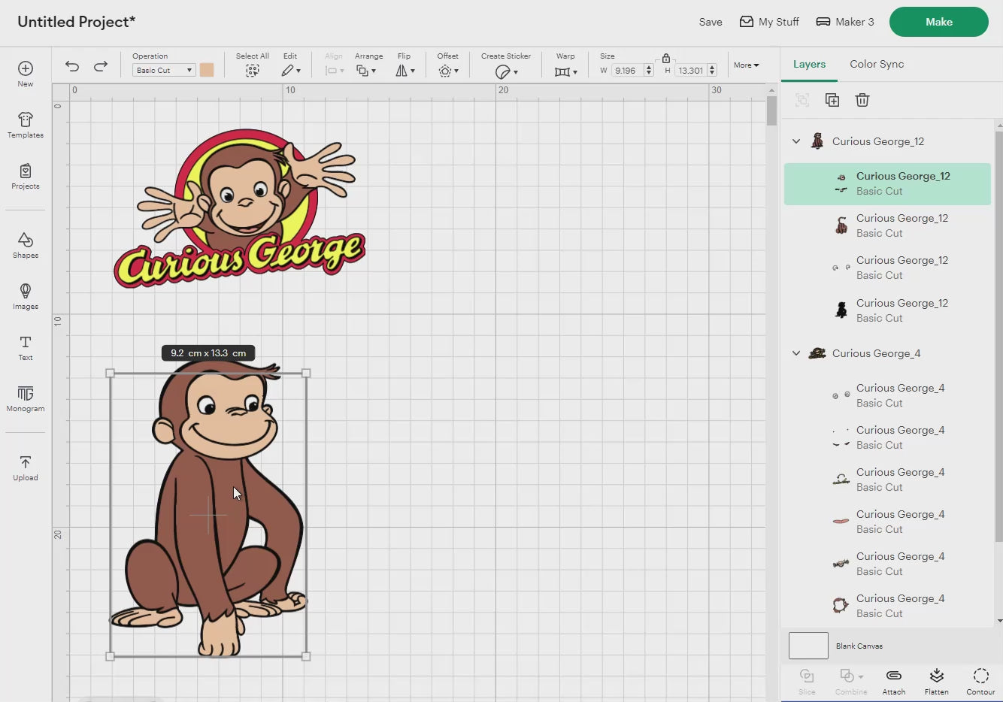Viewport: 1003px width, 702px height.
Task: Collapse the Curious George_12 group
Action: [x=796, y=141]
